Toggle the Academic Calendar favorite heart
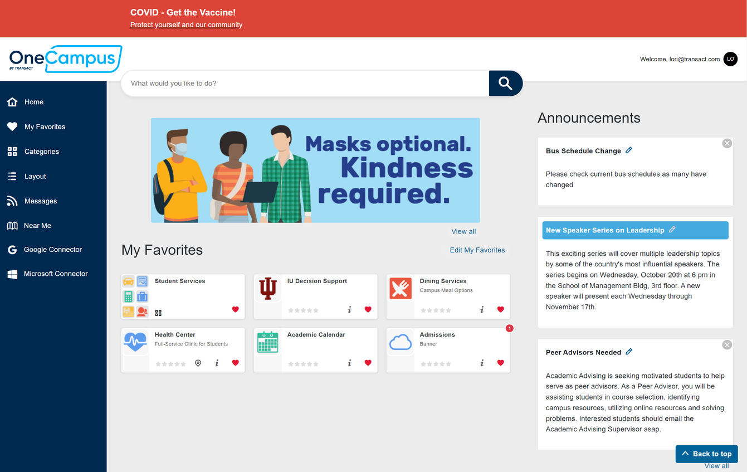Image resolution: width=747 pixels, height=472 pixels. [x=368, y=363]
